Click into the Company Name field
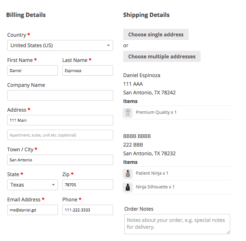Screen dimensions: 246x241 60,95
